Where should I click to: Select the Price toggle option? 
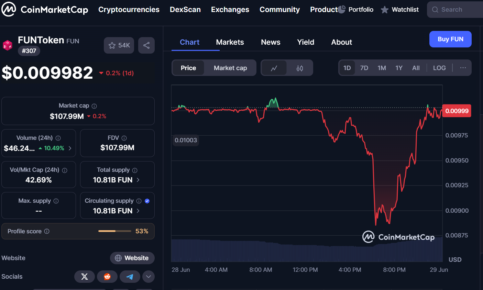[188, 68]
